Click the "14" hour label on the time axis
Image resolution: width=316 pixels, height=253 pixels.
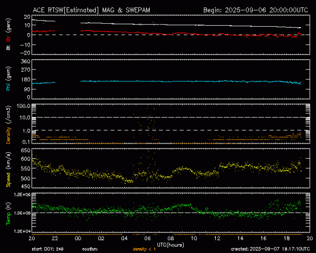click(240, 238)
